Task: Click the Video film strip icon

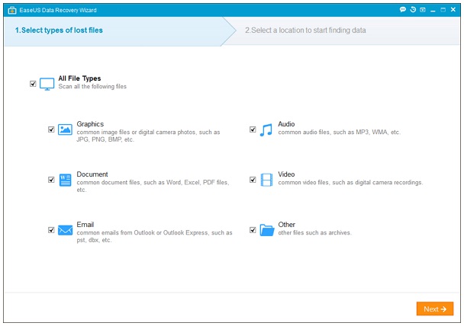Action: coord(266,180)
